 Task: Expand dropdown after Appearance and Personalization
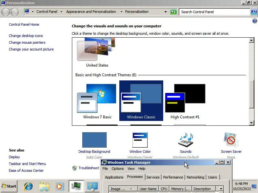click(121, 12)
